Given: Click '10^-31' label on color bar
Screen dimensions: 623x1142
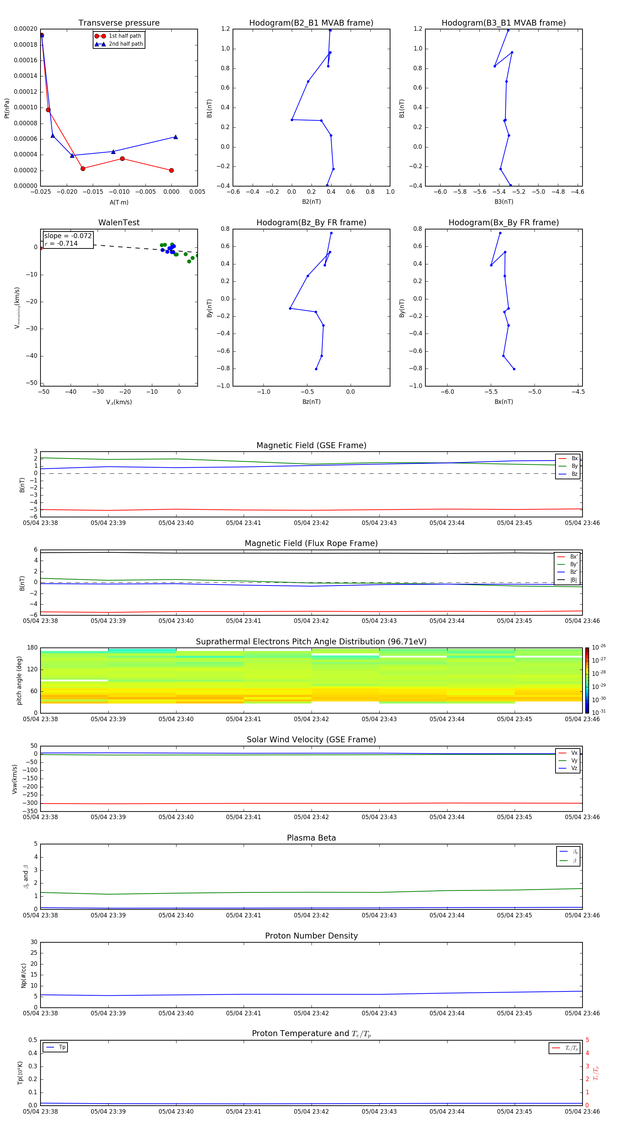Looking at the screenshot, I should (x=599, y=713).
